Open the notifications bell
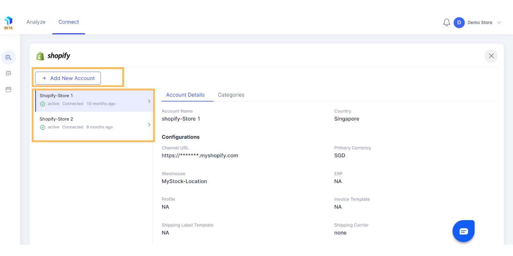The image size is (513, 256). pos(447,22)
